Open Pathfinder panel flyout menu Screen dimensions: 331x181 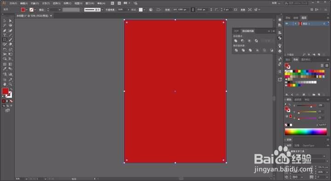click(274, 31)
